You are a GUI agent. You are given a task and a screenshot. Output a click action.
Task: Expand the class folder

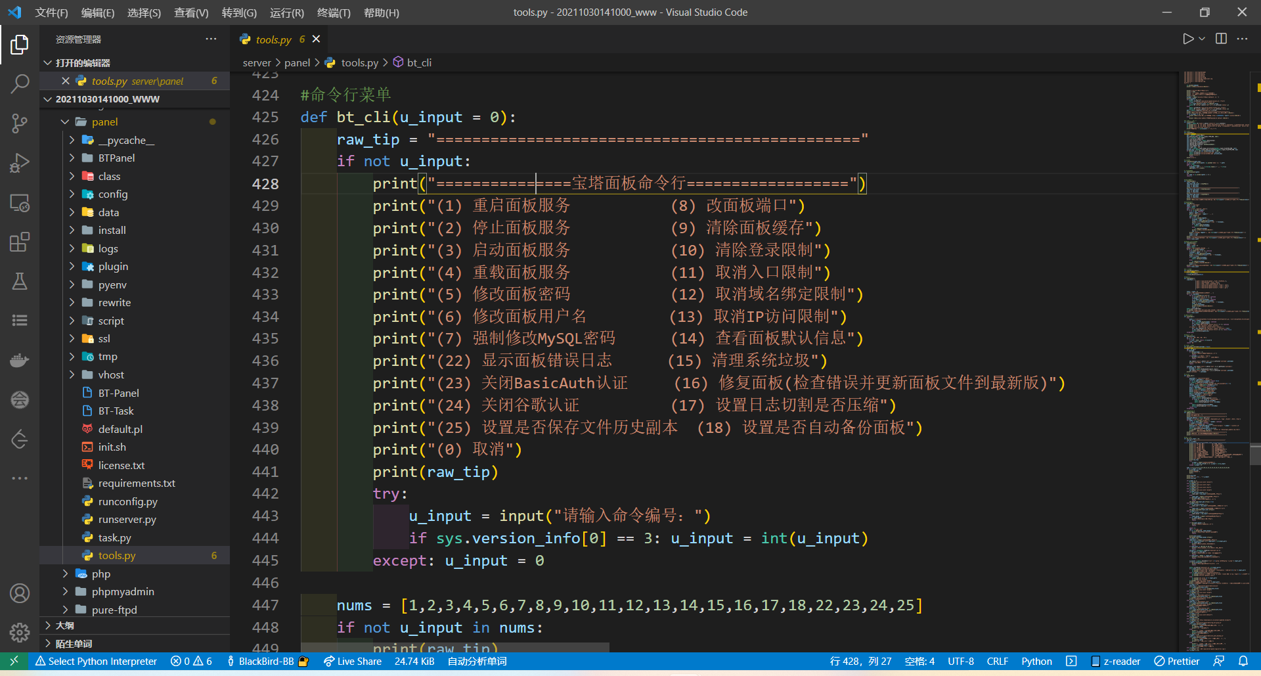tap(135, 176)
